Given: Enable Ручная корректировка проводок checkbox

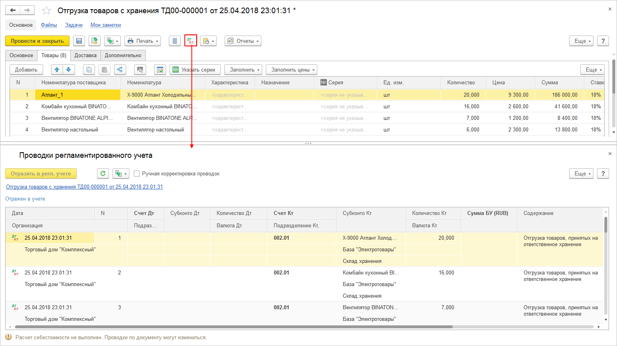Looking at the screenshot, I should pyautogui.click(x=137, y=174).
